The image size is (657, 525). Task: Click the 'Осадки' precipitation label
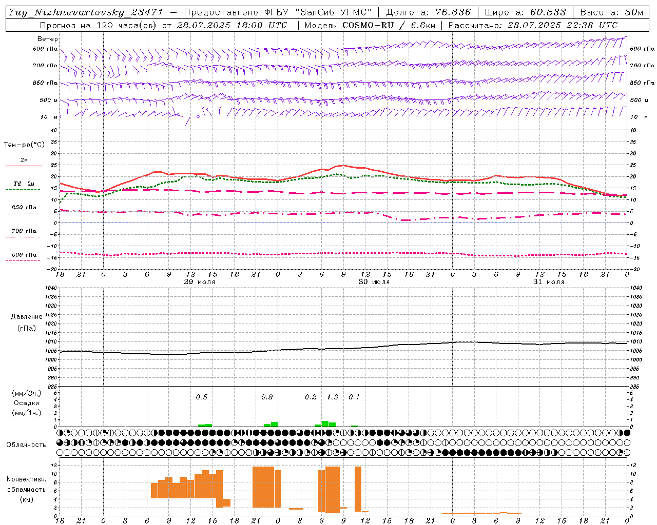coord(27,403)
